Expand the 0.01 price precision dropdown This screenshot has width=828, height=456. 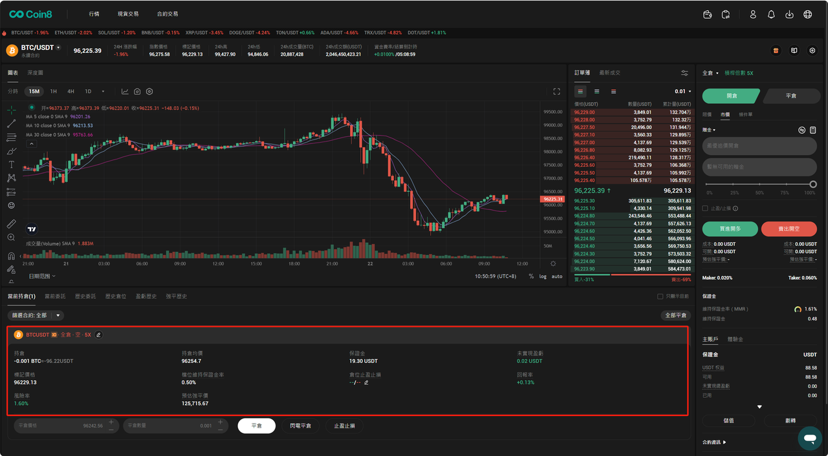coord(682,92)
